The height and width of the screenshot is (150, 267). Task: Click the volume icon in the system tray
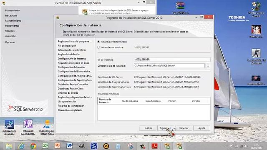246,146
